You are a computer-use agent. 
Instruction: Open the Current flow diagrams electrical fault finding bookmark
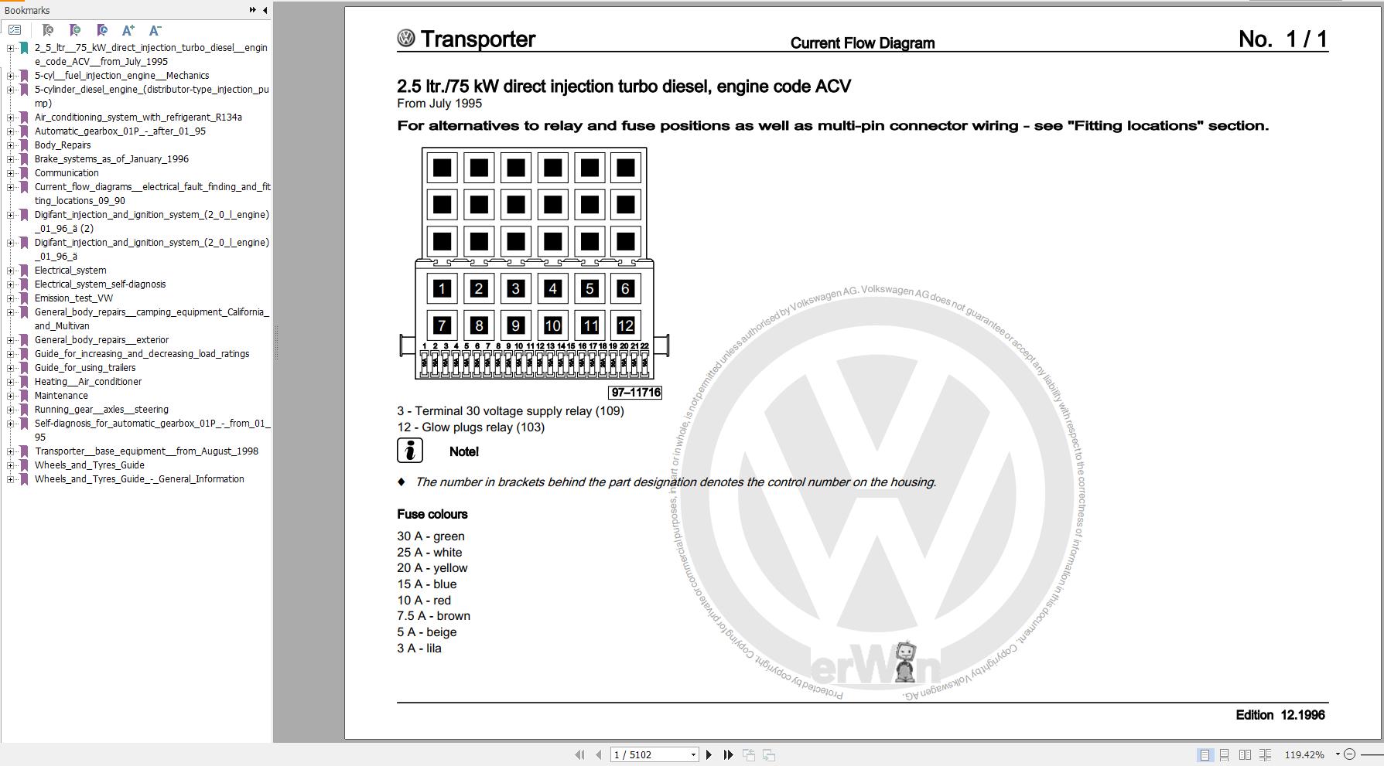click(152, 193)
